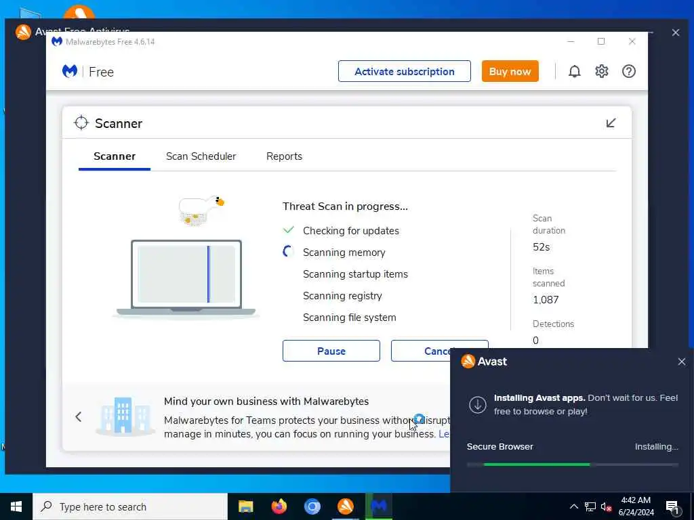
Task: Click the office buildings promo image
Action: pos(125,416)
